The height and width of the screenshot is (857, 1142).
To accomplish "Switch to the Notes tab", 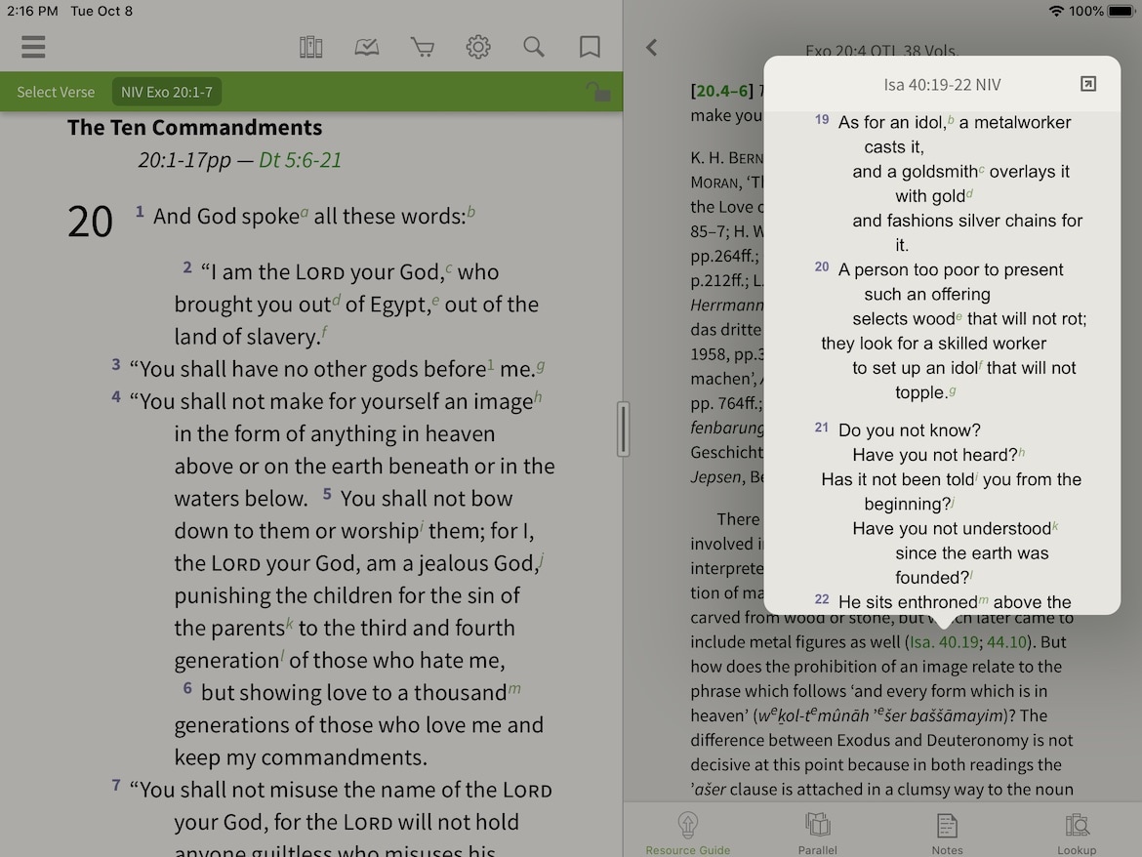I will (947, 834).
